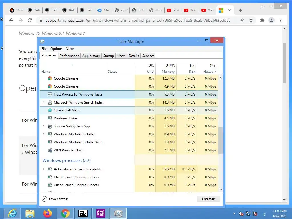Open Chrome three-dot menu
This screenshot has height=219, width=292.
point(281,20)
